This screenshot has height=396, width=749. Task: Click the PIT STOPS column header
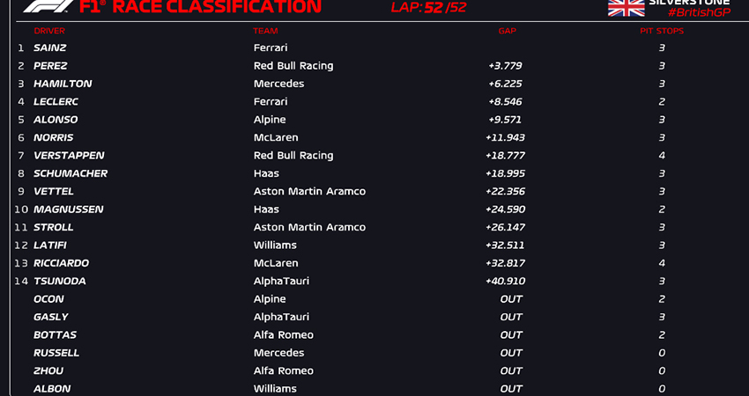coord(662,31)
